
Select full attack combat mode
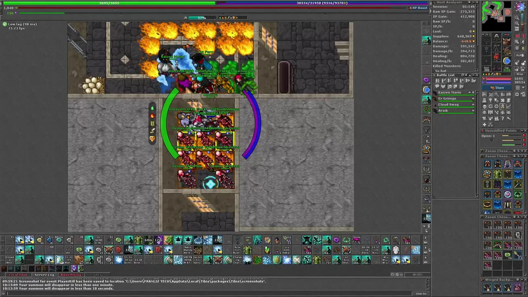click(x=517, y=36)
